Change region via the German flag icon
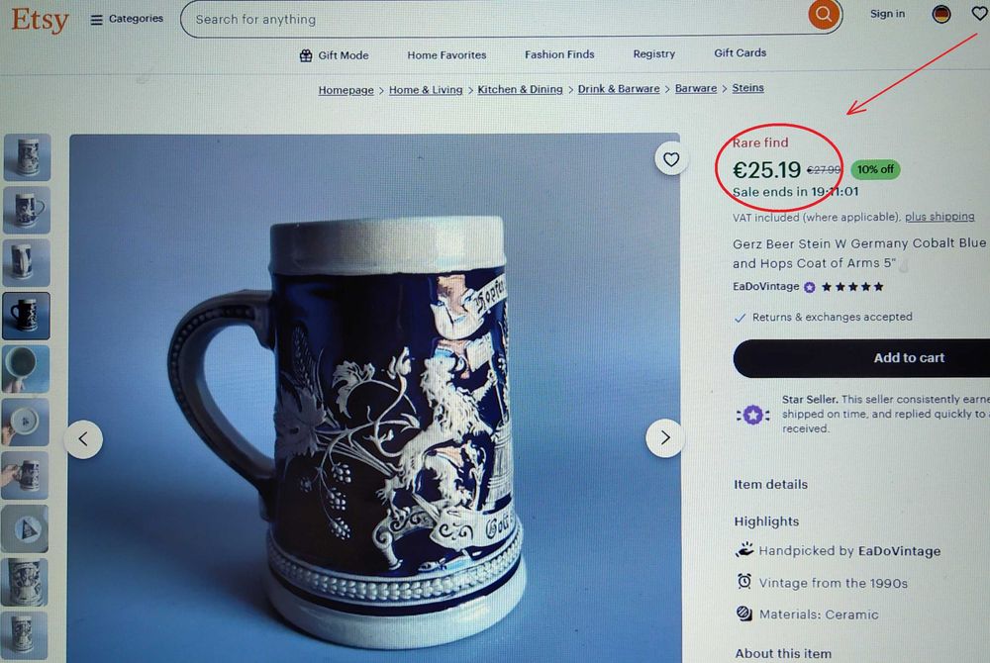The height and width of the screenshot is (663, 990). [x=941, y=14]
